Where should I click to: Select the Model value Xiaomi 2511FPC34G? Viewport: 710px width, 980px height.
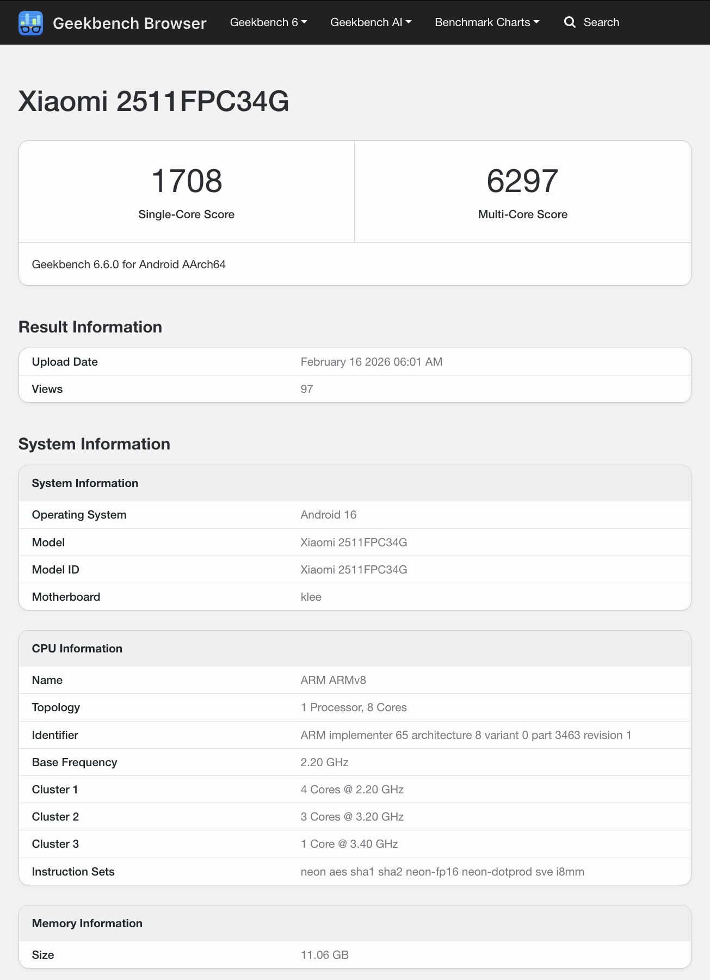coord(354,543)
